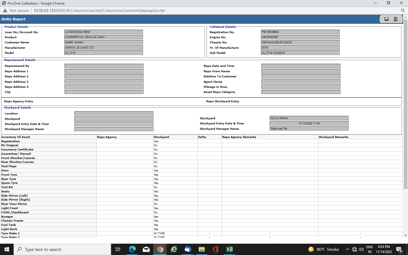This screenshot has height=255, width=408.
Task: Open File Explorer from the taskbar
Action: coord(201,249)
